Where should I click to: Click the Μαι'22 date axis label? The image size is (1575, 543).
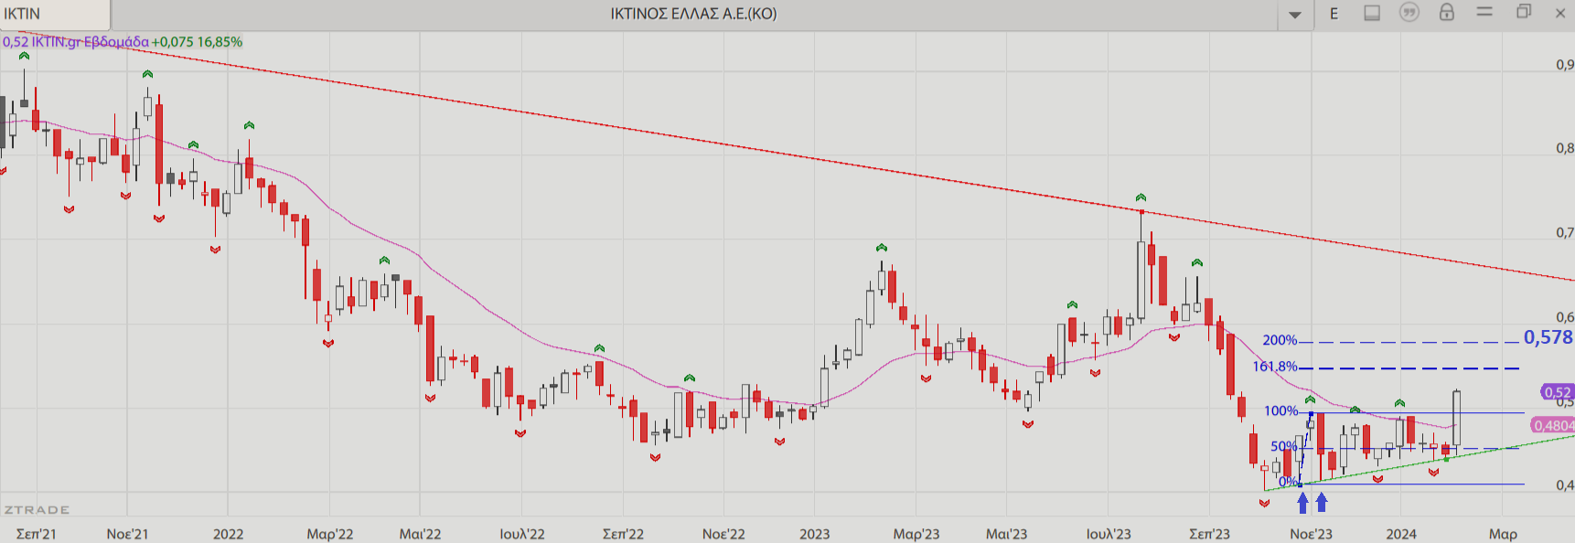pos(421,534)
